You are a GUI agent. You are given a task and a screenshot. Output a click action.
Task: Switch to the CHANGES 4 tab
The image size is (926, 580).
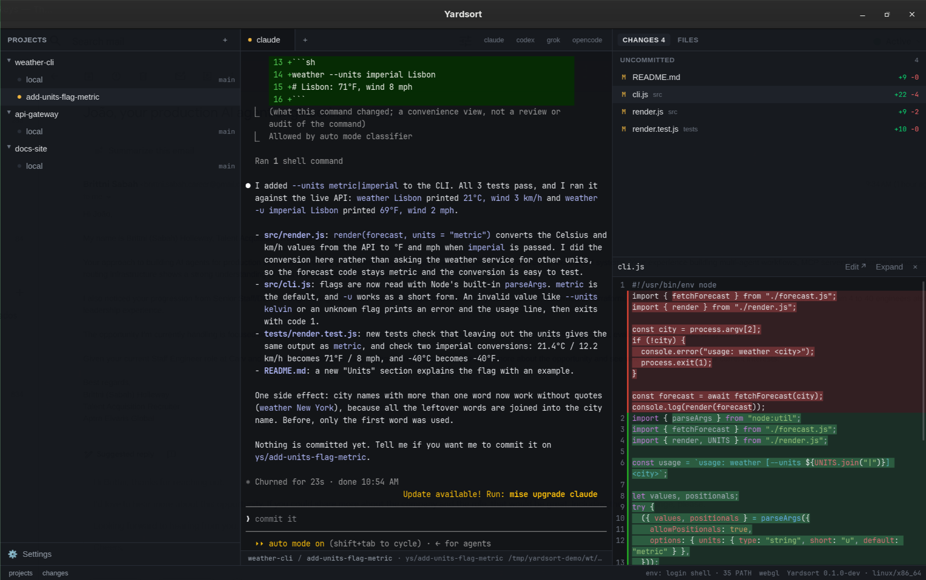click(x=644, y=40)
